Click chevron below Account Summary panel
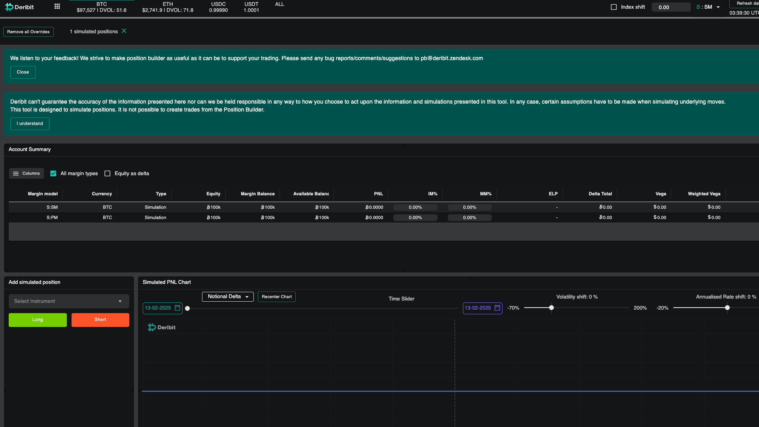The height and width of the screenshot is (427, 759). pyautogui.click(x=403, y=271)
